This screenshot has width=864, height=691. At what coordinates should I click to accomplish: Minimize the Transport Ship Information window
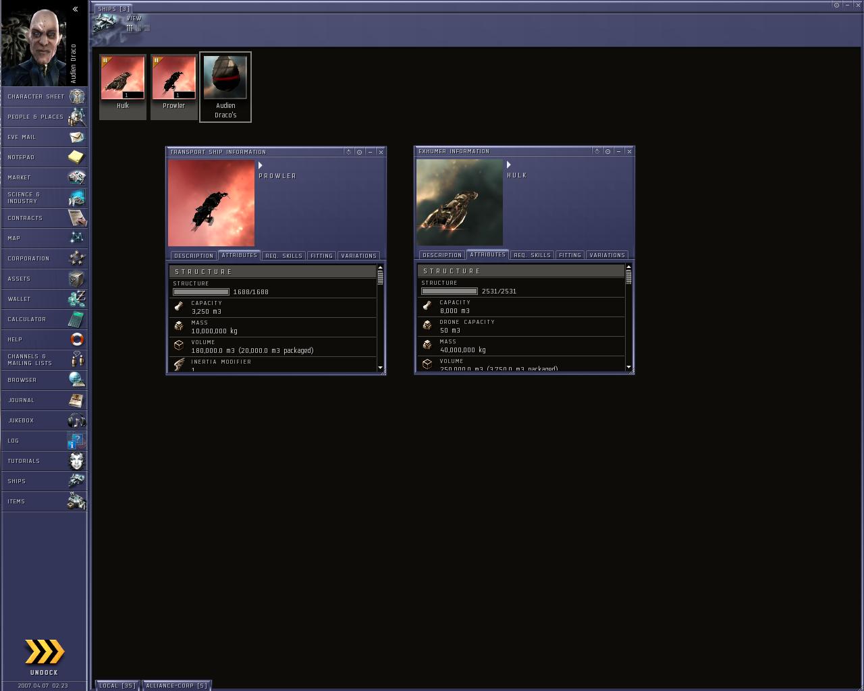coord(370,152)
